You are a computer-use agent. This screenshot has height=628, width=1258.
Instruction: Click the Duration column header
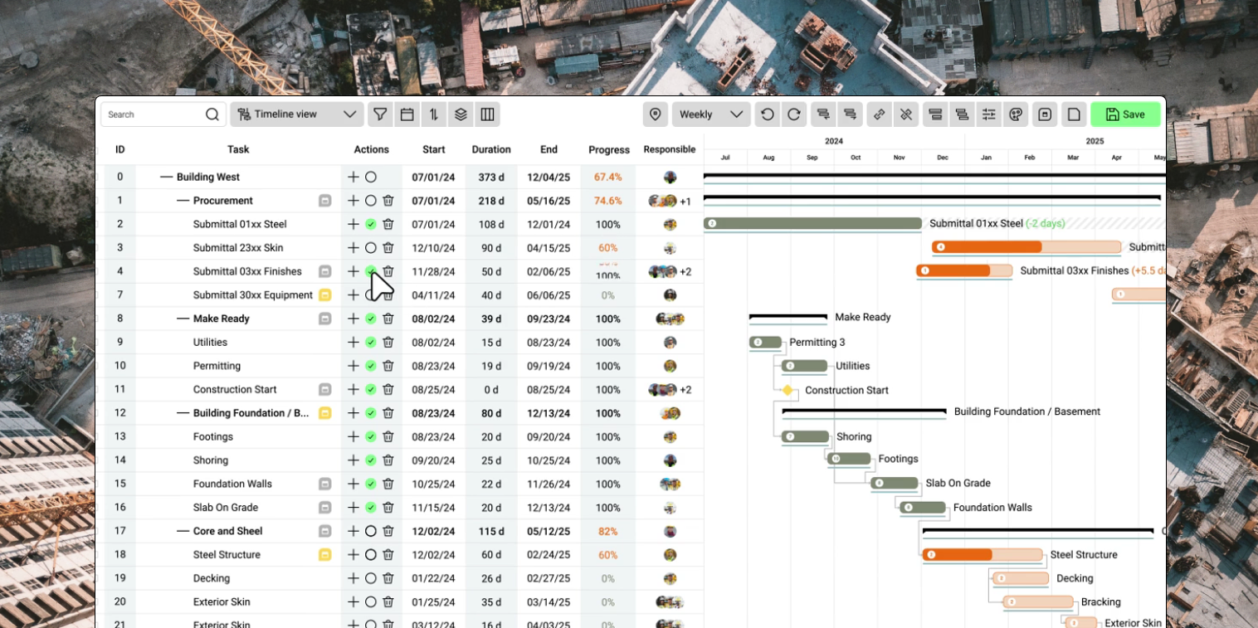[491, 150]
